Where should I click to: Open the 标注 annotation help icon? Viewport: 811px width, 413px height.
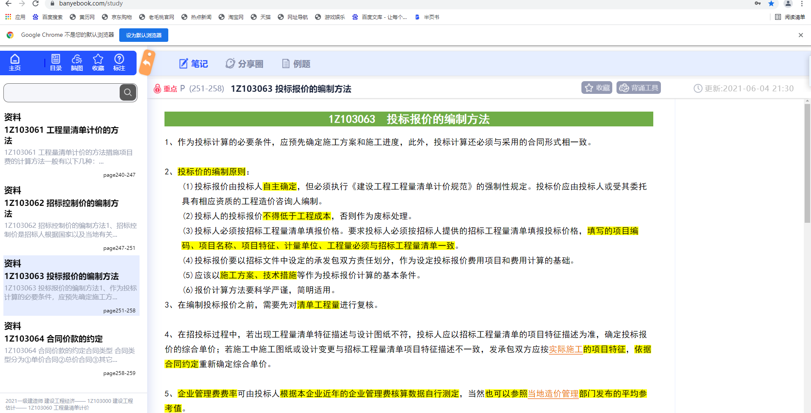coord(119,63)
